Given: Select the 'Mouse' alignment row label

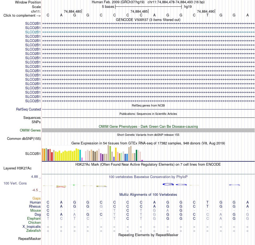Looking at the screenshot, I should (x=35, y=211).
